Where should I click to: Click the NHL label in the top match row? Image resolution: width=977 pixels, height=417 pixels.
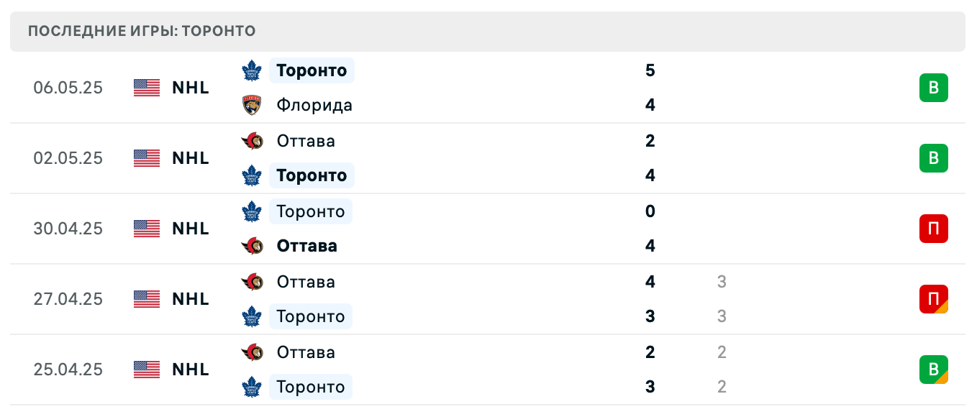point(190,88)
